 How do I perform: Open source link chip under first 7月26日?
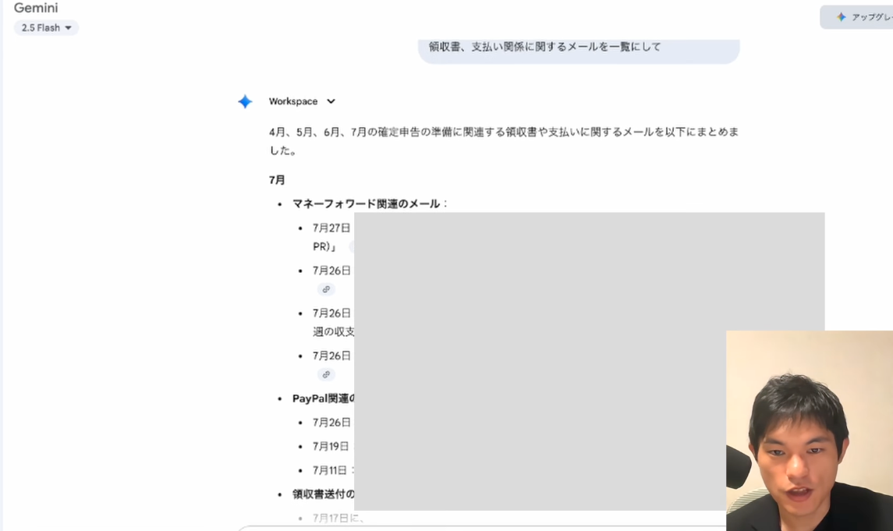326,289
